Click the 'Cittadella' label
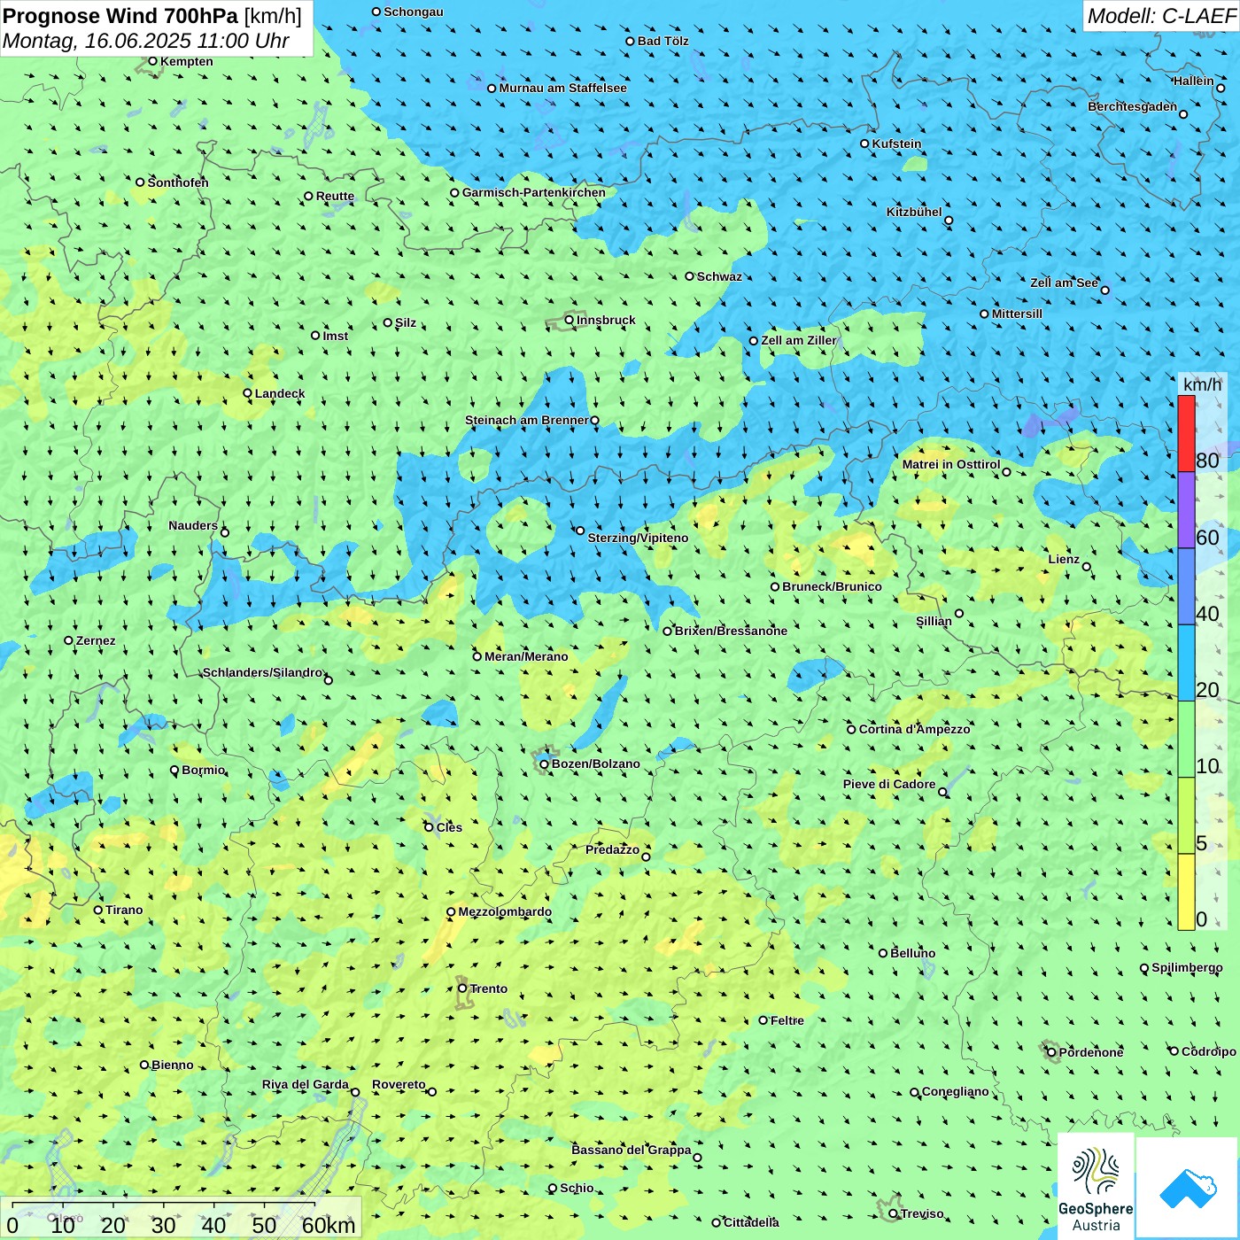Viewport: 1240px width, 1240px height. click(x=752, y=1222)
